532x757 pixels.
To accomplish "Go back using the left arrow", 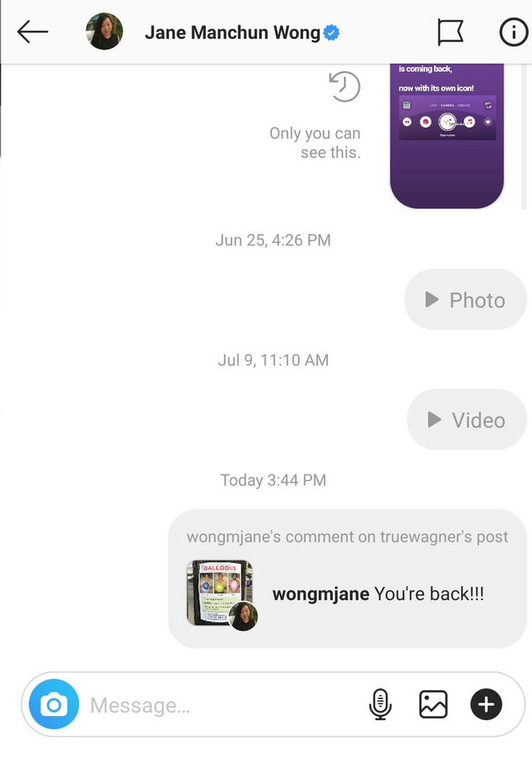I will pyautogui.click(x=33, y=33).
